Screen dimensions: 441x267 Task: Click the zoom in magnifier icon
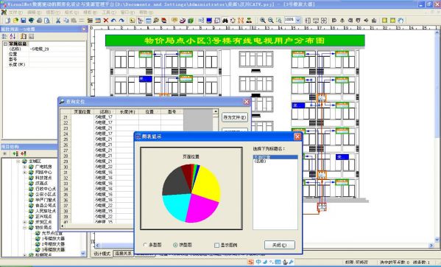(x=263, y=21)
